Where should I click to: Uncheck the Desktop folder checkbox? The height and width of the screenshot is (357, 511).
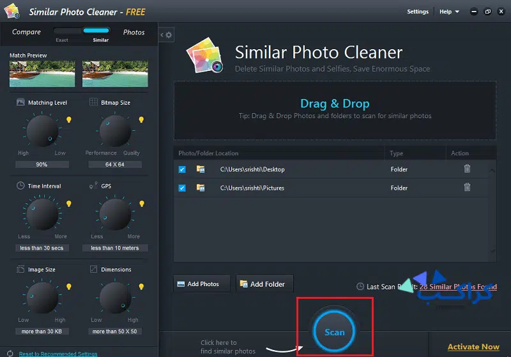tap(182, 169)
